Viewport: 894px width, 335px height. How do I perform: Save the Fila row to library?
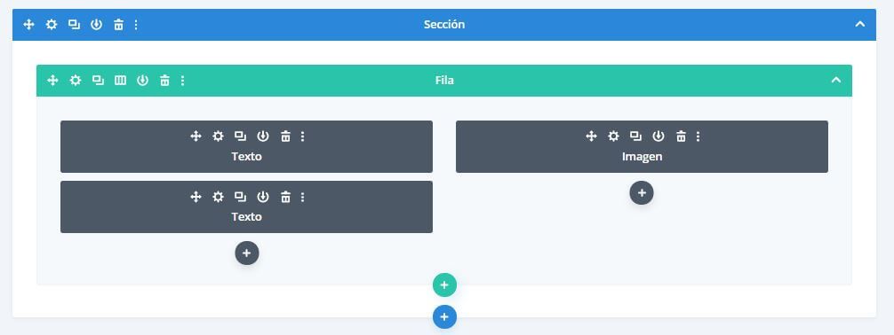tap(142, 80)
